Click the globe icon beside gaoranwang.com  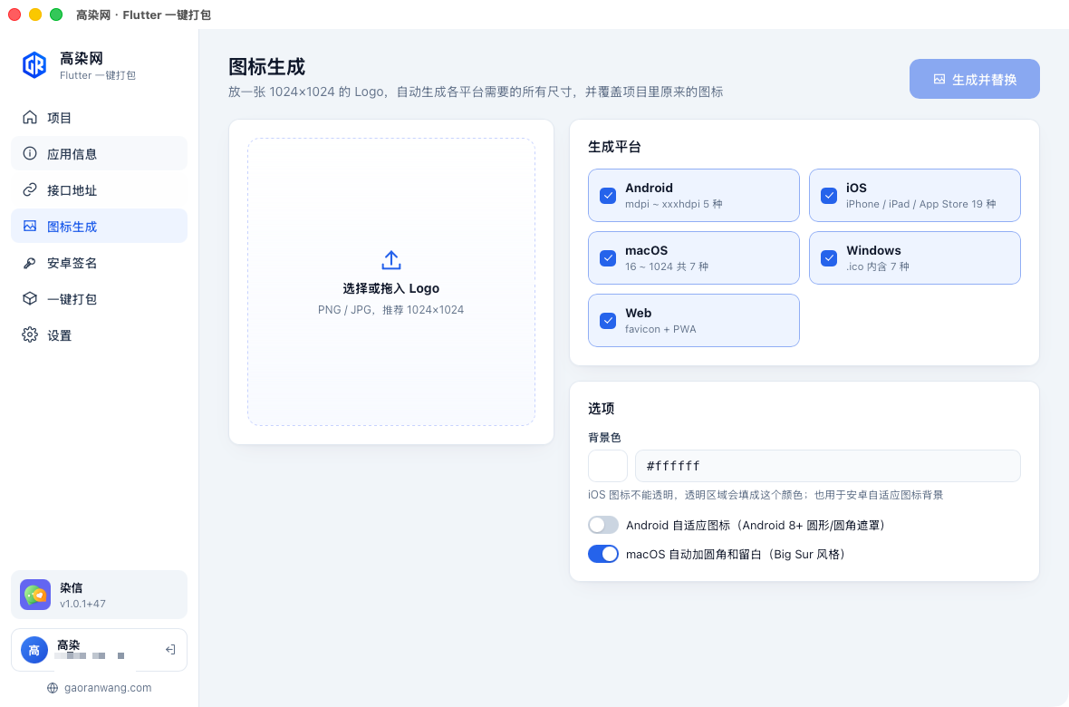53,688
